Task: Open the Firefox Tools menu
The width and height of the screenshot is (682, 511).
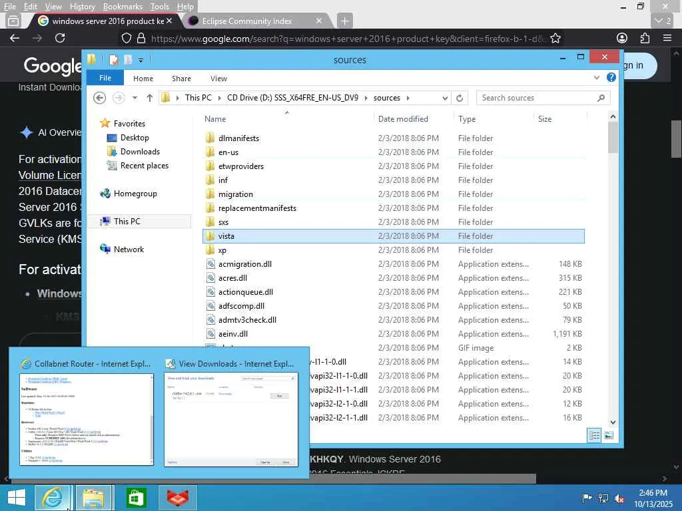Action: (159, 7)
